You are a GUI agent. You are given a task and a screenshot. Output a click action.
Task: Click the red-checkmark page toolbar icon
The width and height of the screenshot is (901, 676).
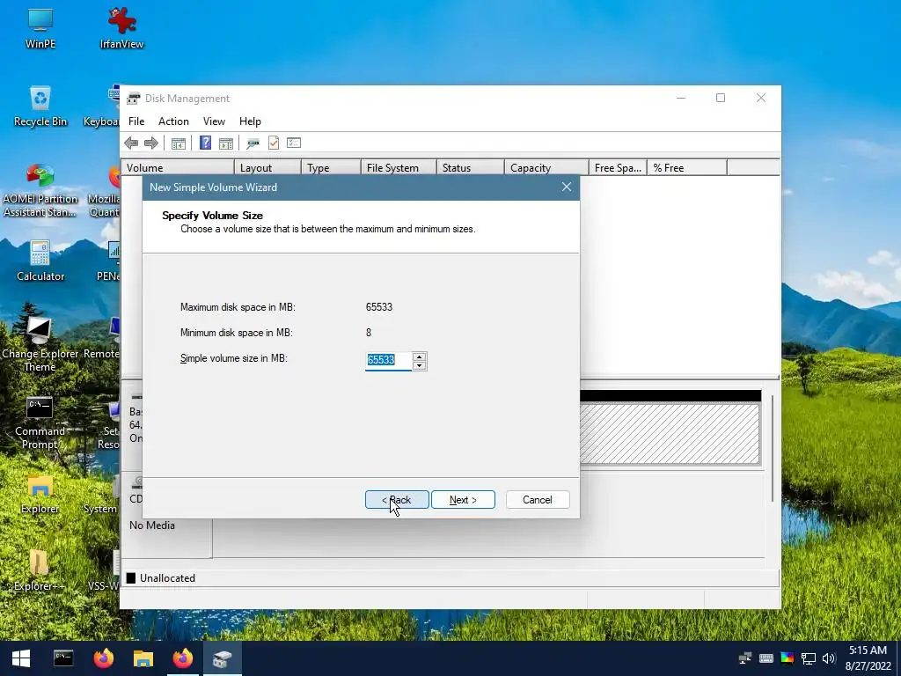pos(274,143)
